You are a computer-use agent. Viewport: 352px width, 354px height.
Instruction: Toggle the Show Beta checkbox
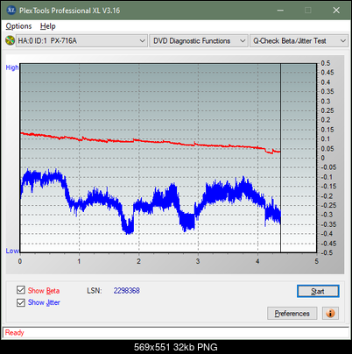(21, 290)
